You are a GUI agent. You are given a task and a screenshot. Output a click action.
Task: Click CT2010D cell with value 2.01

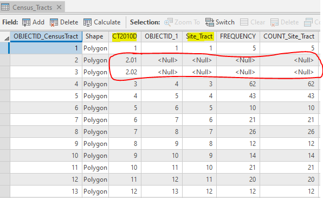pos(125,60)
